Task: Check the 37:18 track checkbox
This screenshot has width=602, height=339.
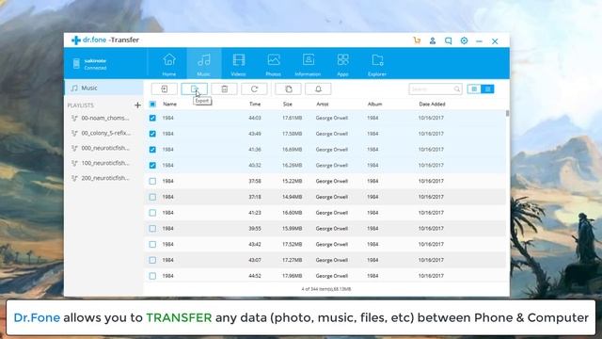Action: click(152, 197)
